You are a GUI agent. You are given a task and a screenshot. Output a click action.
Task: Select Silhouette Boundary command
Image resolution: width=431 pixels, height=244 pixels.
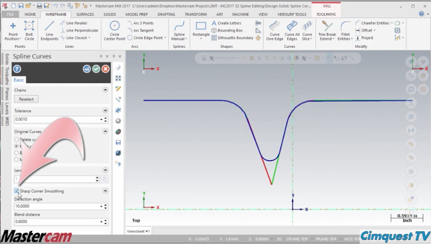pyautogui.click(x=232, y=38)
